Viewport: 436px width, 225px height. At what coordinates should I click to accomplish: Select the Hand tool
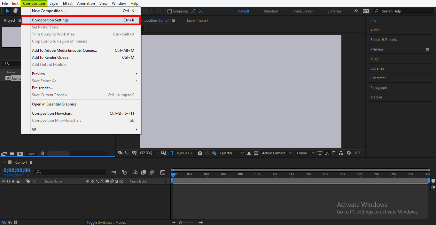tap(15, 11)
